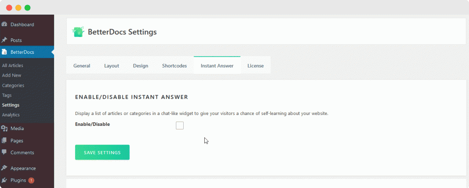
Task: Open Settings submenu link
Action: 11,105
